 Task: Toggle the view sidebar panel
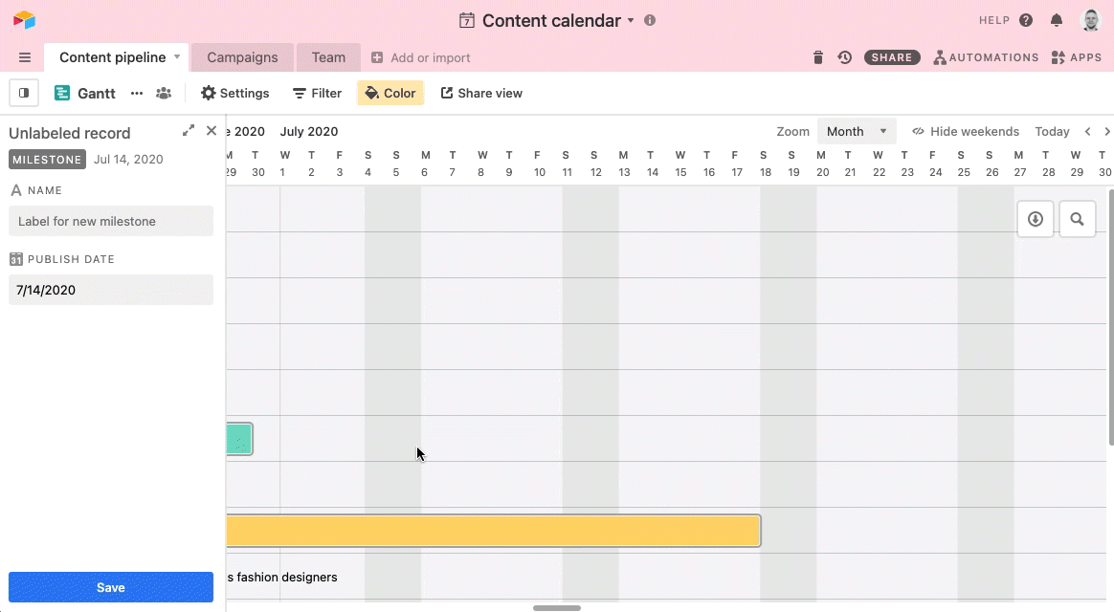pos(24,93)
